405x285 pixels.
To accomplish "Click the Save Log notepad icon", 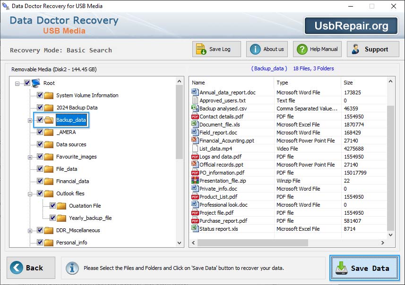I will click(201, 49).
